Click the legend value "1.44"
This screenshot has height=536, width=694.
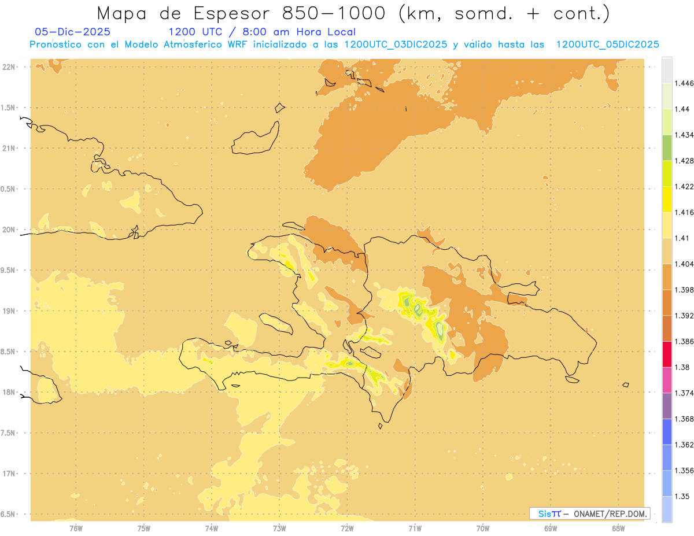pos(683,109)
